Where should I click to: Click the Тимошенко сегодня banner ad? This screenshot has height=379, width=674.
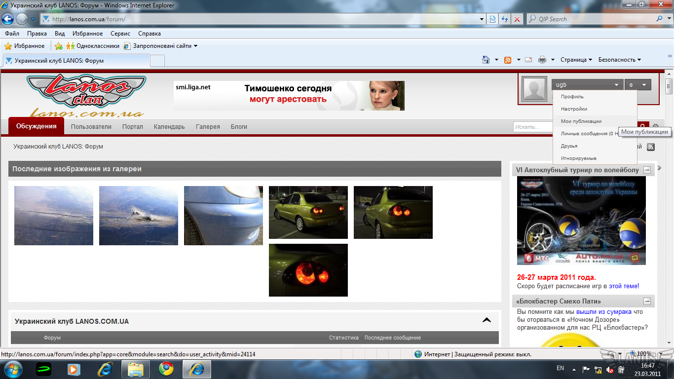(289, 96)
